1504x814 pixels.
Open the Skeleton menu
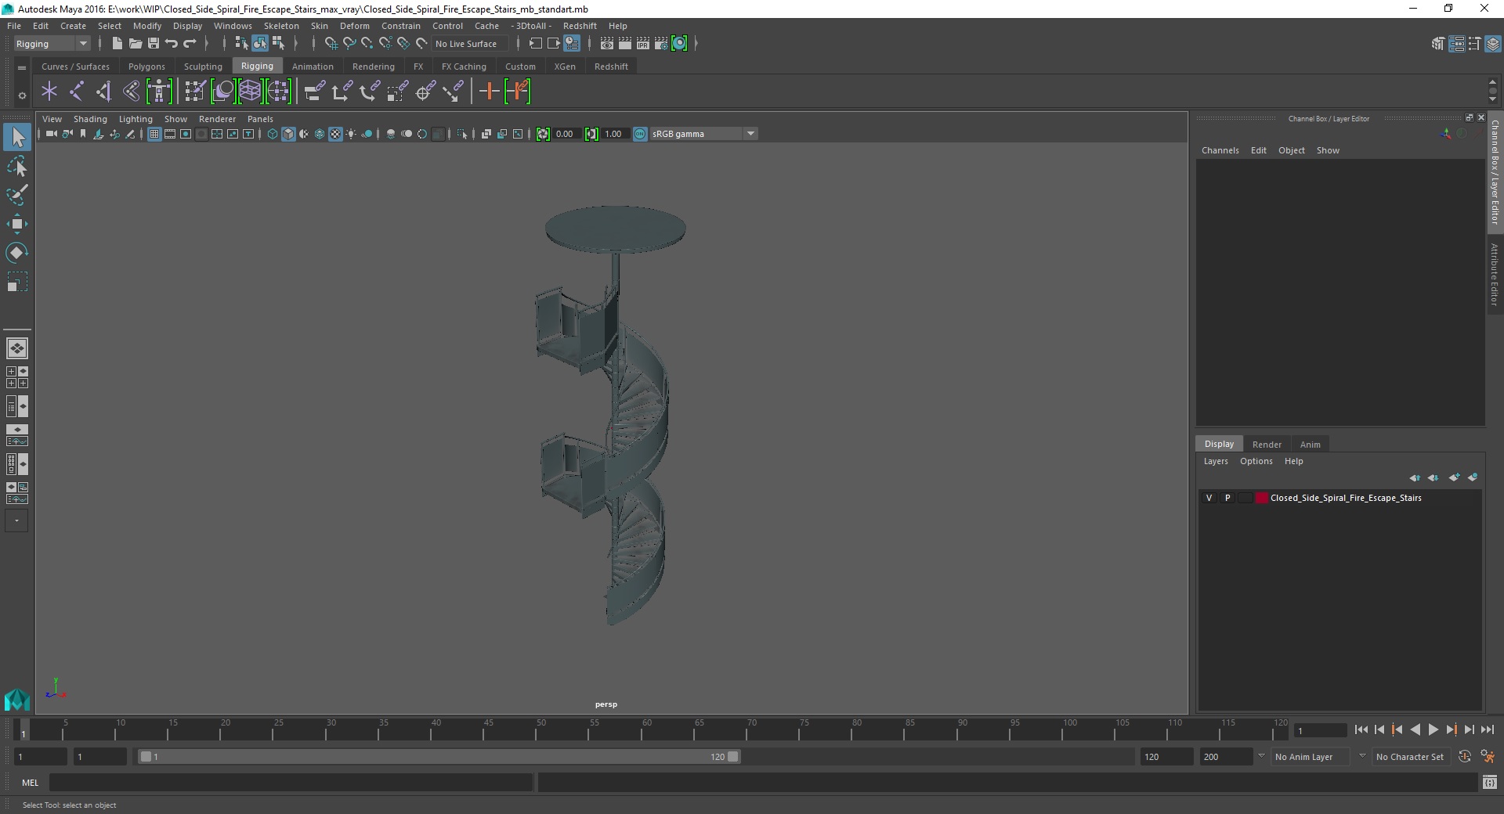281,26
